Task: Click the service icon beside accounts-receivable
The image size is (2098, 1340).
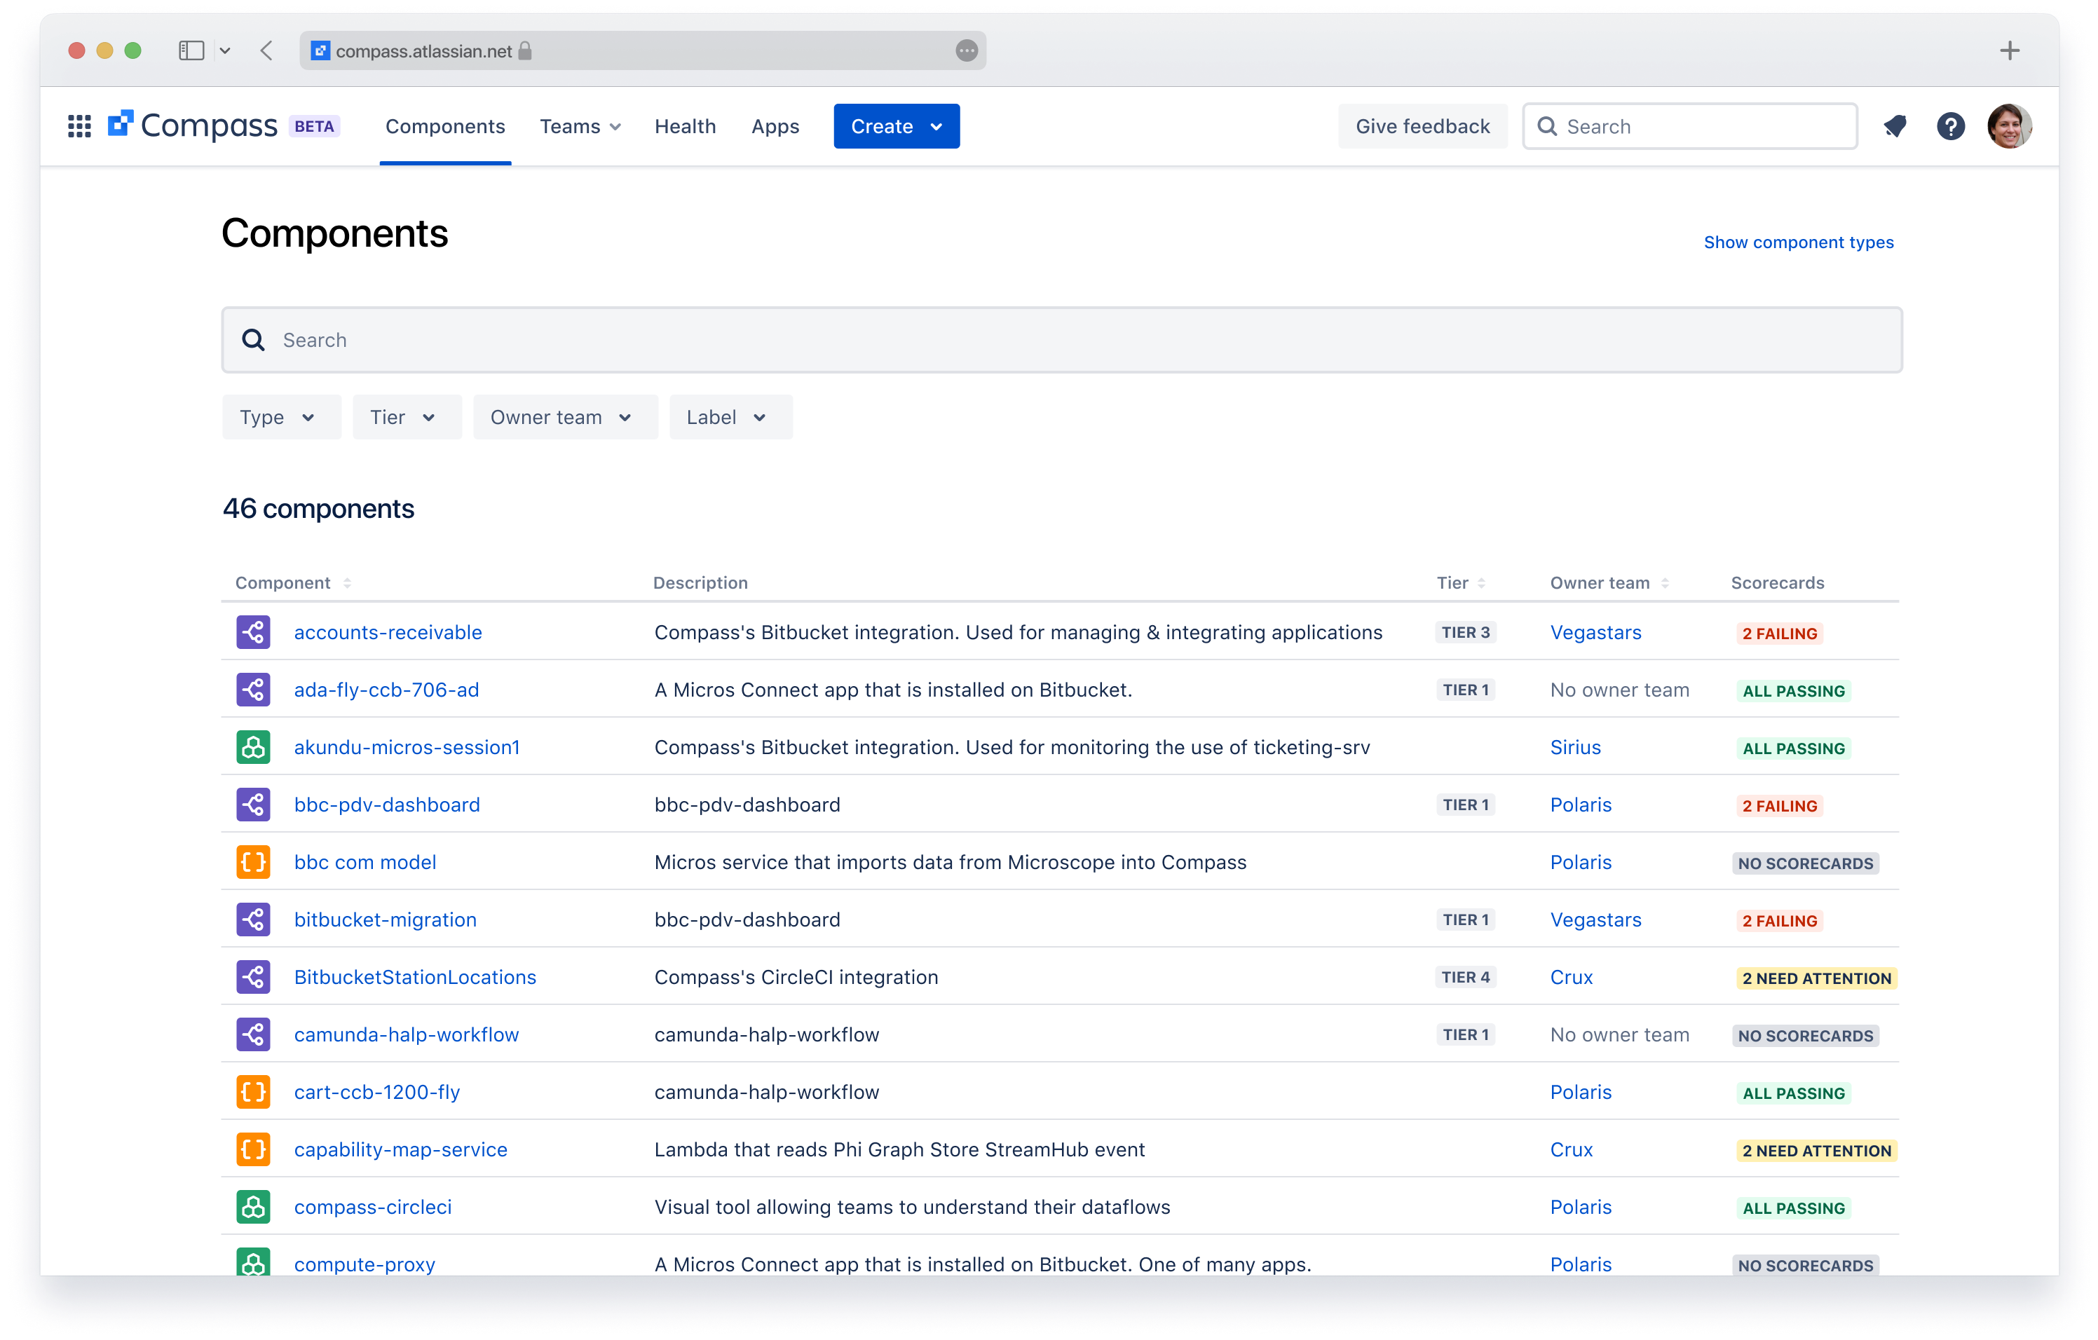Action: pos(252,631)
